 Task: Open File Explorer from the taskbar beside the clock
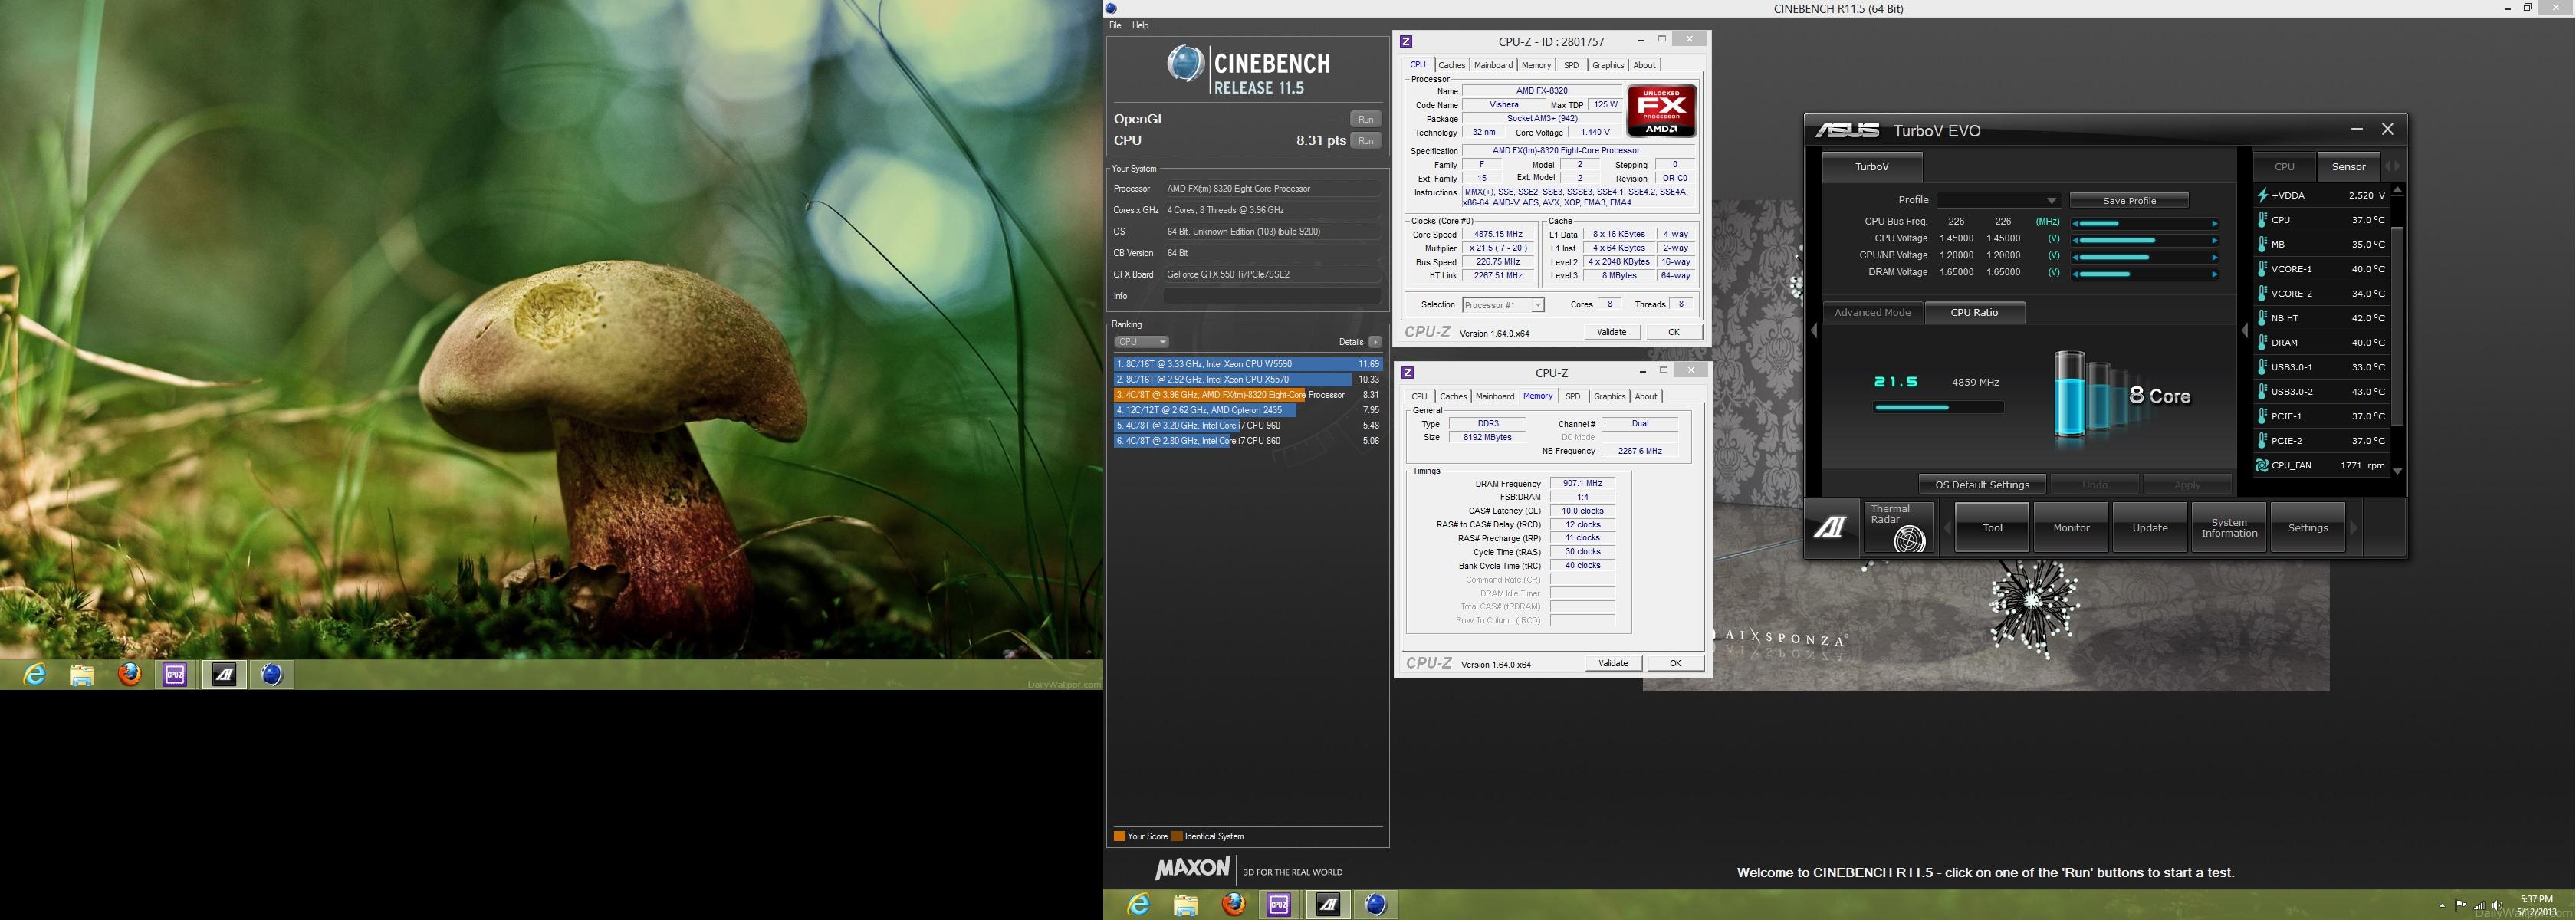pos(1186,905)
